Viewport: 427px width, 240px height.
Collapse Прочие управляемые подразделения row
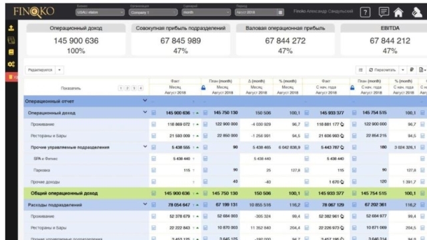pos(145,147)
